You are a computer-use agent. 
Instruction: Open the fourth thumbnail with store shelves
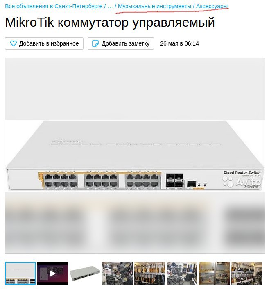(x=118, y=274)
